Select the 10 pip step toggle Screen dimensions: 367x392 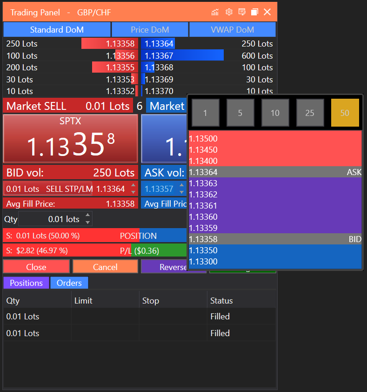(275, 113)
